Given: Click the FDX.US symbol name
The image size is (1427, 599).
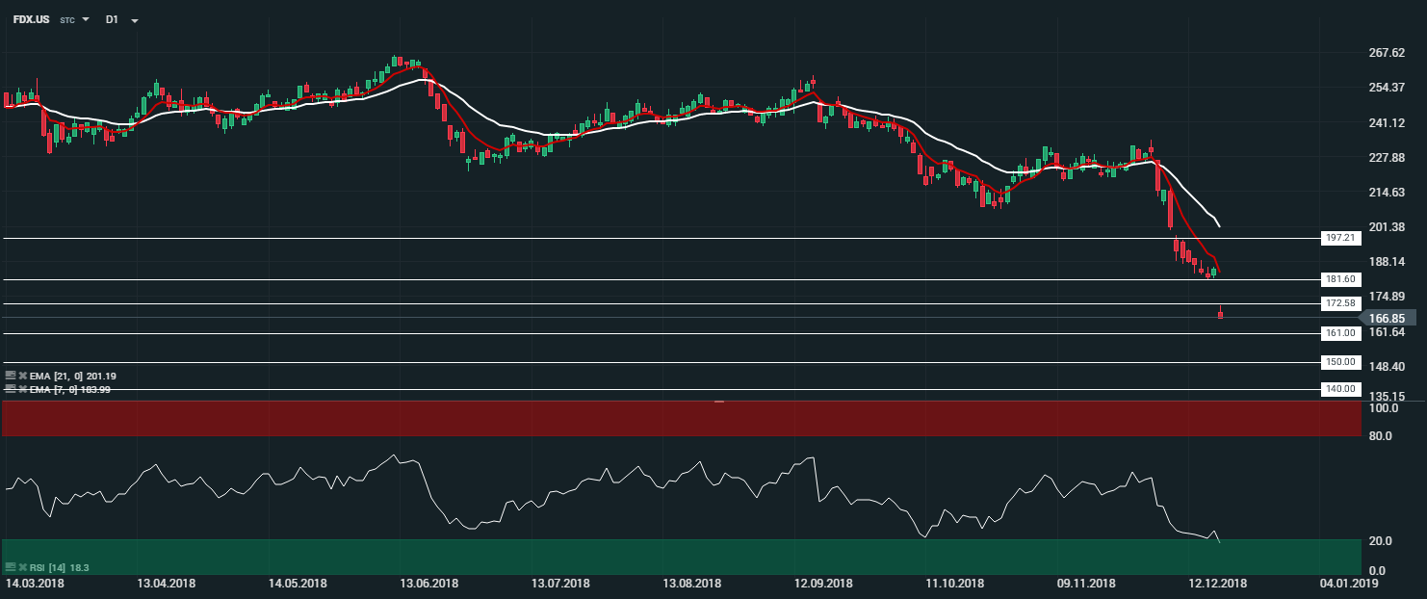Looking at the screenshot, I should (x=31, y=19).
